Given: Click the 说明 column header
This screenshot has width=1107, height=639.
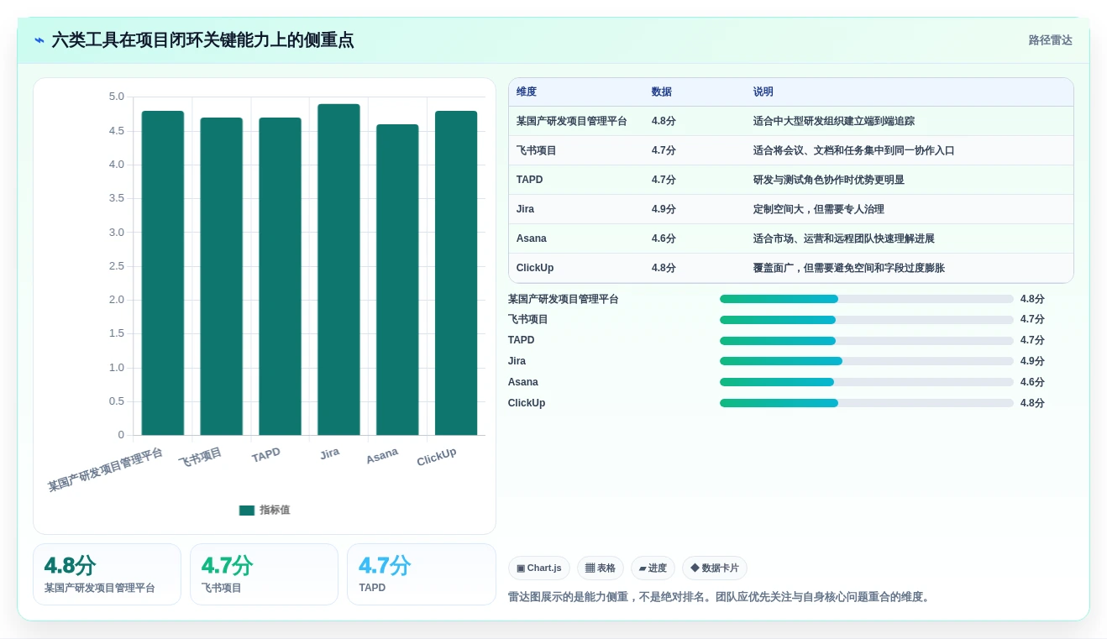Looking at the screenshot, I should (x=763, y=92).
